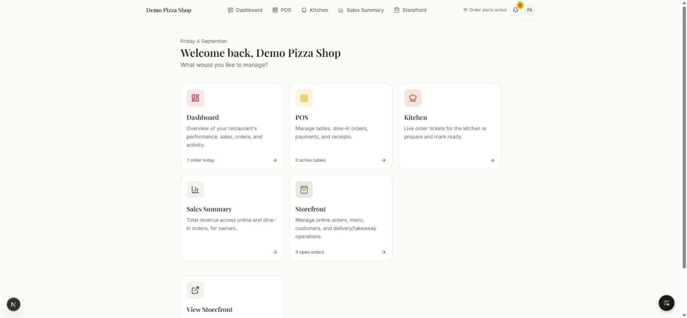Click the Kitchen chef hat icon in the top nav
The height and width of the screenshot is (318, 687).
[304, 10]
